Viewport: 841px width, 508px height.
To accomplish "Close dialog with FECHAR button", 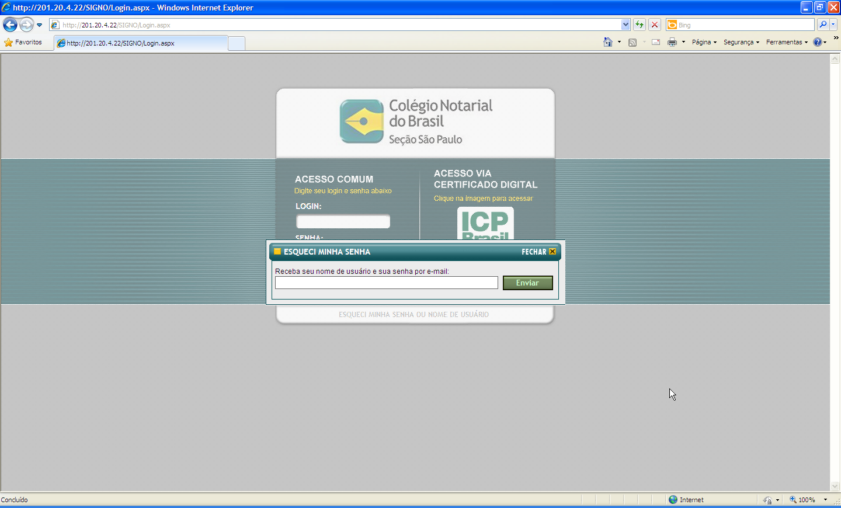I will (538, 252).
